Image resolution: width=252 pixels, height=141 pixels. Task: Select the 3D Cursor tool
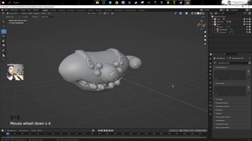click(x=4, y=26)
